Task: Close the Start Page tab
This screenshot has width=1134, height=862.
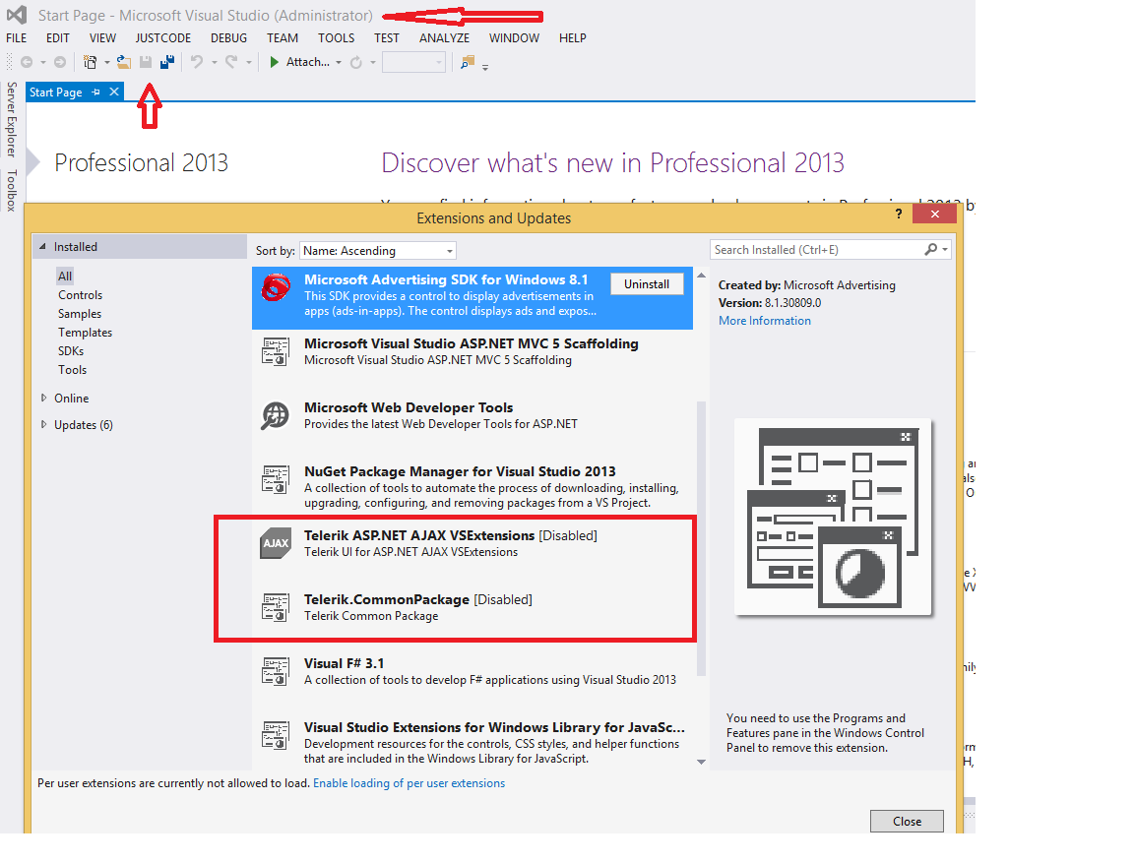Action: coord(114,92)
